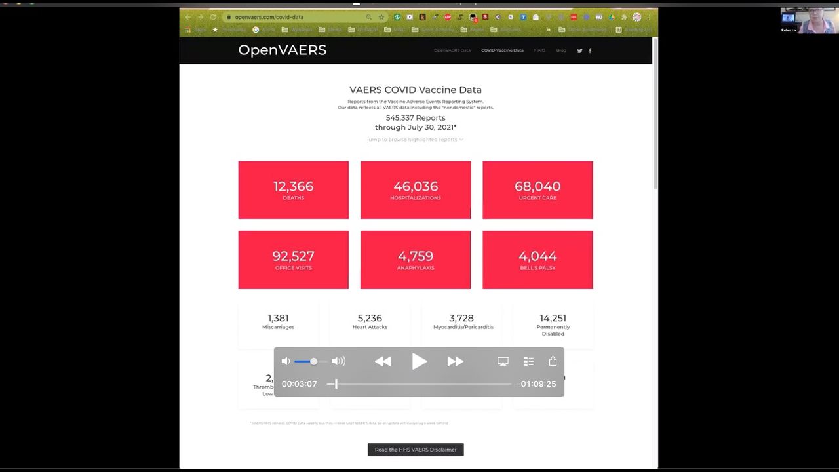This screenshot has height=472, width=839.
Task: Open the Twitter icon in site header
Action: (579, 50)
